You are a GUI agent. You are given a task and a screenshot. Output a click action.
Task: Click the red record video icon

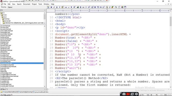128,94
